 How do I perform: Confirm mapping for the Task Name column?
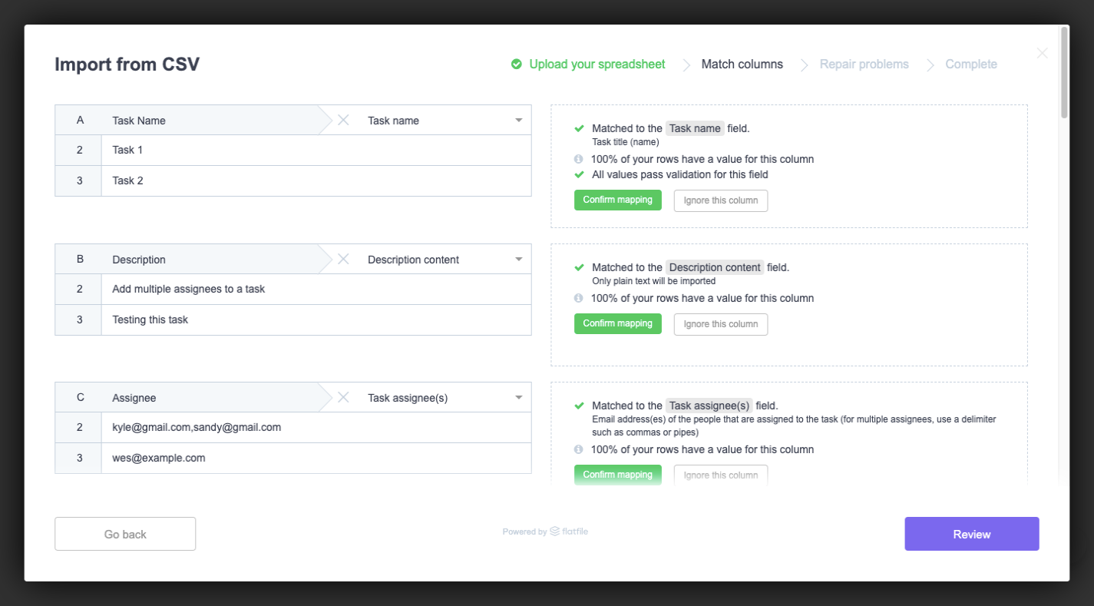(617, 200)
